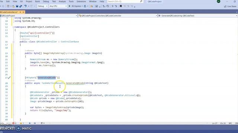Open the View menu
238x133 pixels.
click(x=15, y=1)
